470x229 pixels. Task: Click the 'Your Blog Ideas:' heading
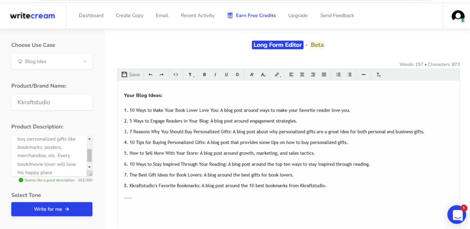(x=143, y=96)
